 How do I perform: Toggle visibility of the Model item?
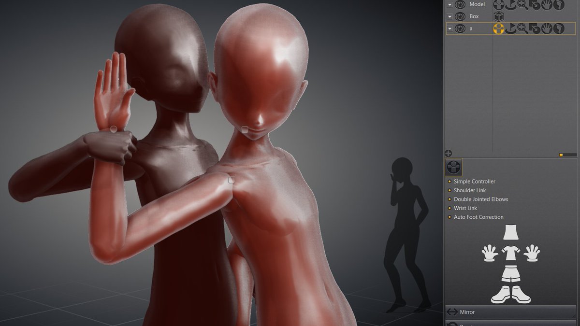(461, 4)
